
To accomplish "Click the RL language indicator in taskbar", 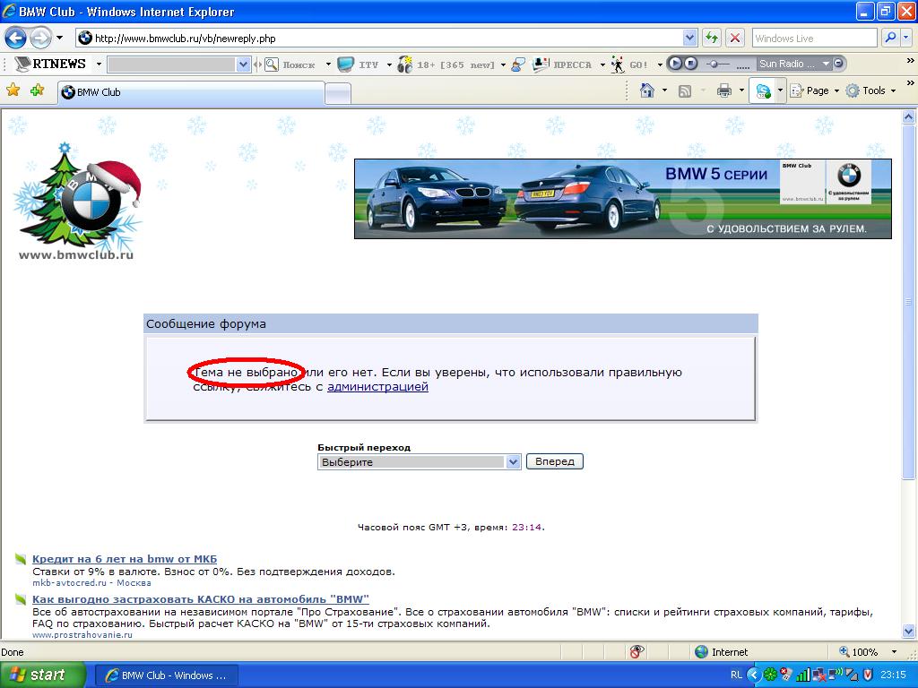I will 737,675.
